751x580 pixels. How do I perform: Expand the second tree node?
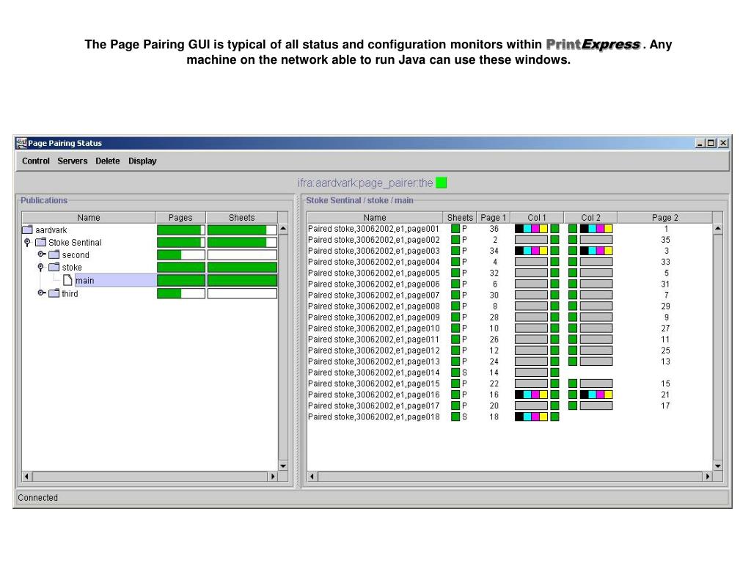coord(42,254)
